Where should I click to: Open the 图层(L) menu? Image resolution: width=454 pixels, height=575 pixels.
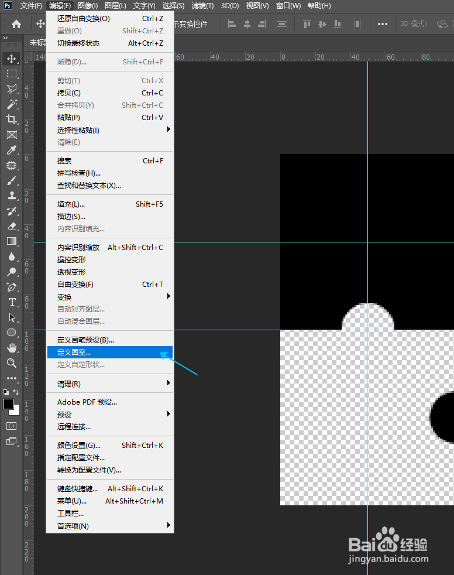[x=115, y=5]
